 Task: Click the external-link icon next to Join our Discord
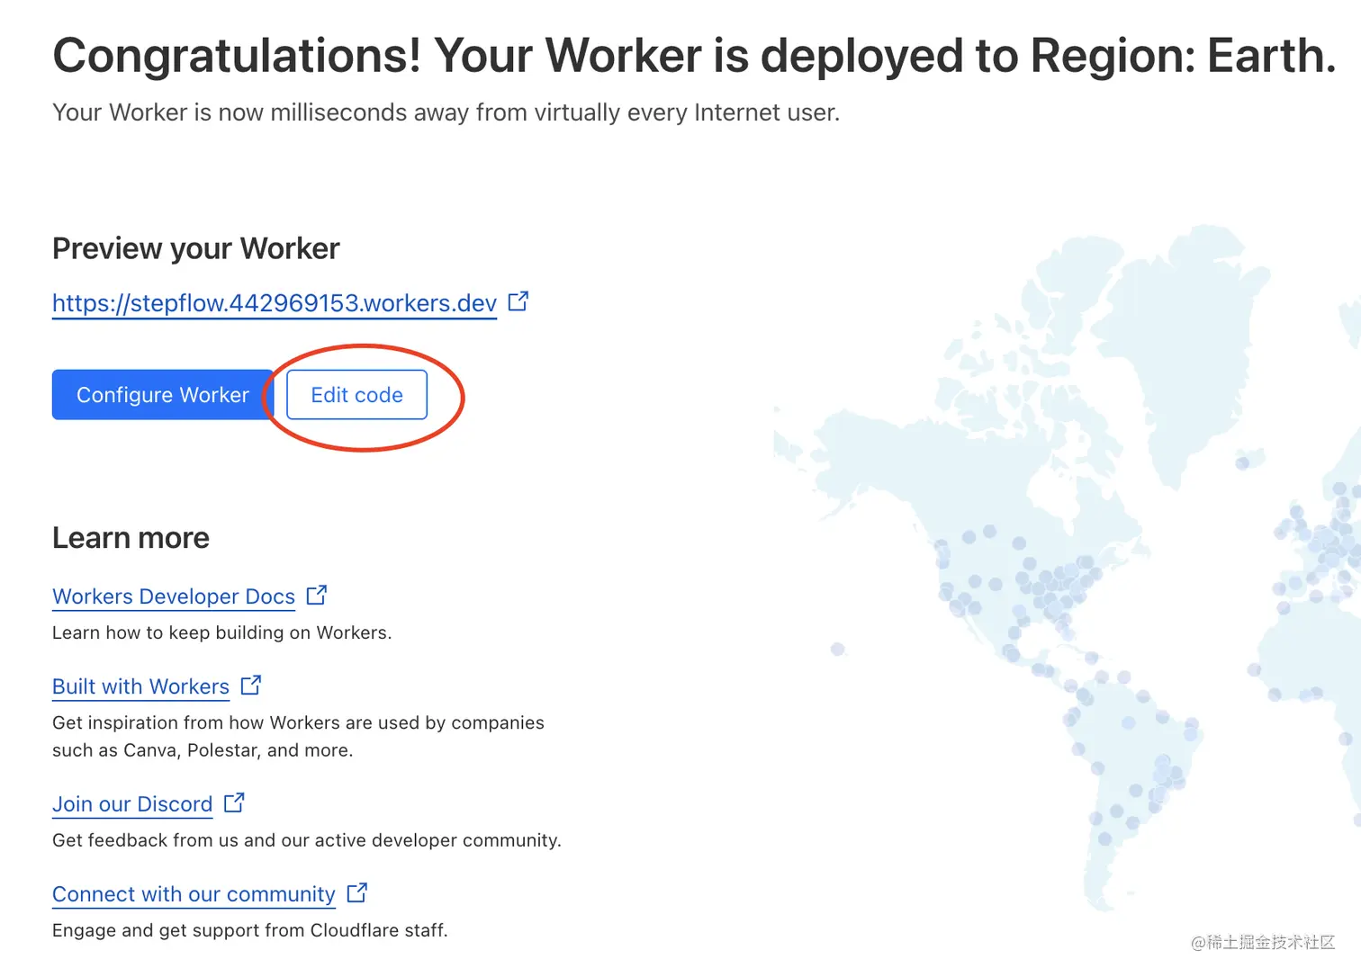coord(234,802)
